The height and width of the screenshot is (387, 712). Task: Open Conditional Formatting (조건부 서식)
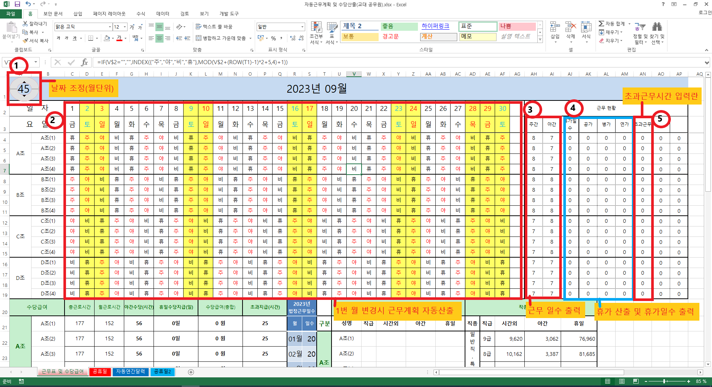[316, 33]
